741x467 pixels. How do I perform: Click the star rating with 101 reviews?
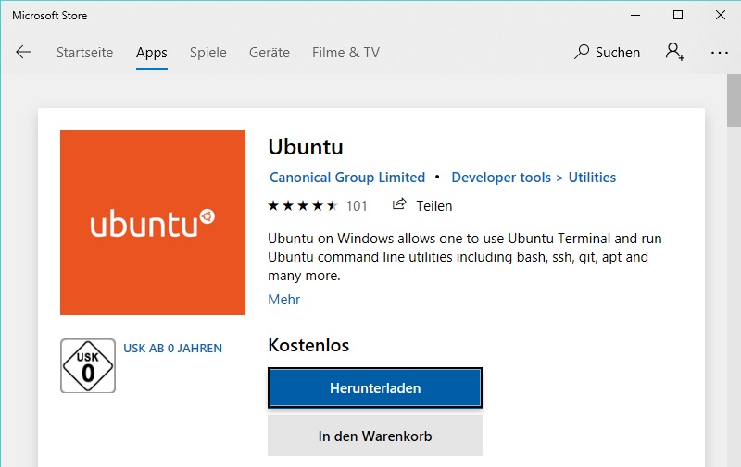tap(317, 205)
